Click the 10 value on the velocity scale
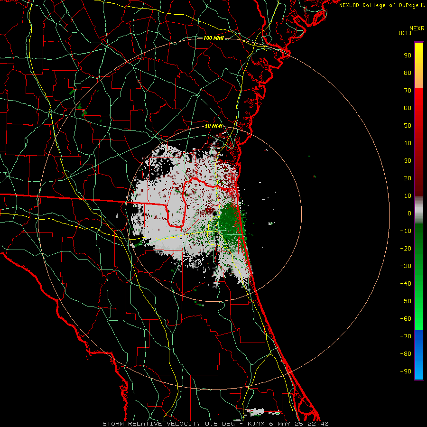This screenshot has width=427, height=427. (x=408, y=196)
